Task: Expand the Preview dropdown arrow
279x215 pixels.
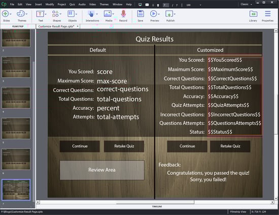Action: pos(159,14)
